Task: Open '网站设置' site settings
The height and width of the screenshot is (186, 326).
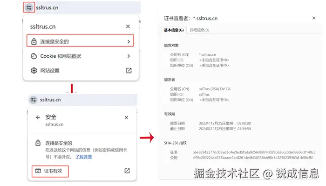Action: tap(80, 71)
